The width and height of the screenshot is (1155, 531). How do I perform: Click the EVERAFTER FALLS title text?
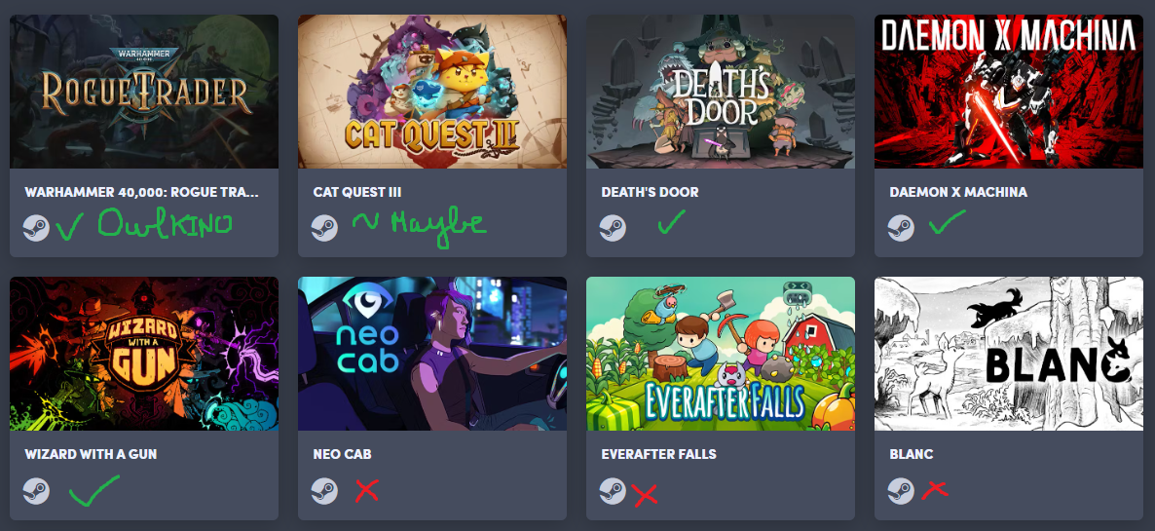click(x=658, y=454)
